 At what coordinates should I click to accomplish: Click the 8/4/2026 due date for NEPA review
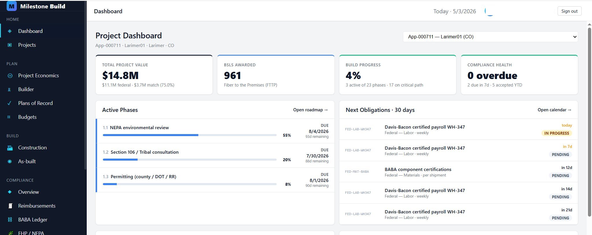pos(319,131)
